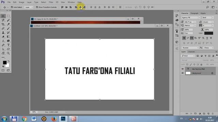The height and width of the screenshot is (122, 218).
Task: Toggle the Auto-Select checkbox
Action: pyautogui.click(x=12, y=7)
